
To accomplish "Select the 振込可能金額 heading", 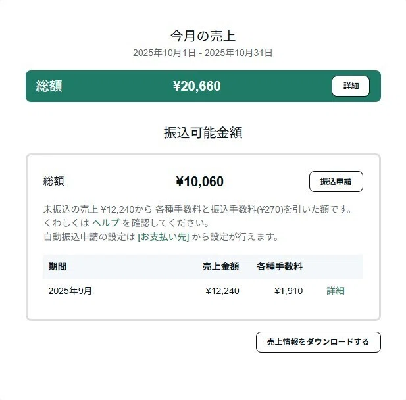I will coord(203,132).
